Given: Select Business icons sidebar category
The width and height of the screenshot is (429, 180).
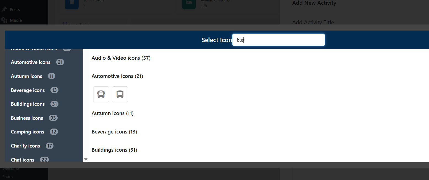Looking at the screenshot, I should point(27,118).
